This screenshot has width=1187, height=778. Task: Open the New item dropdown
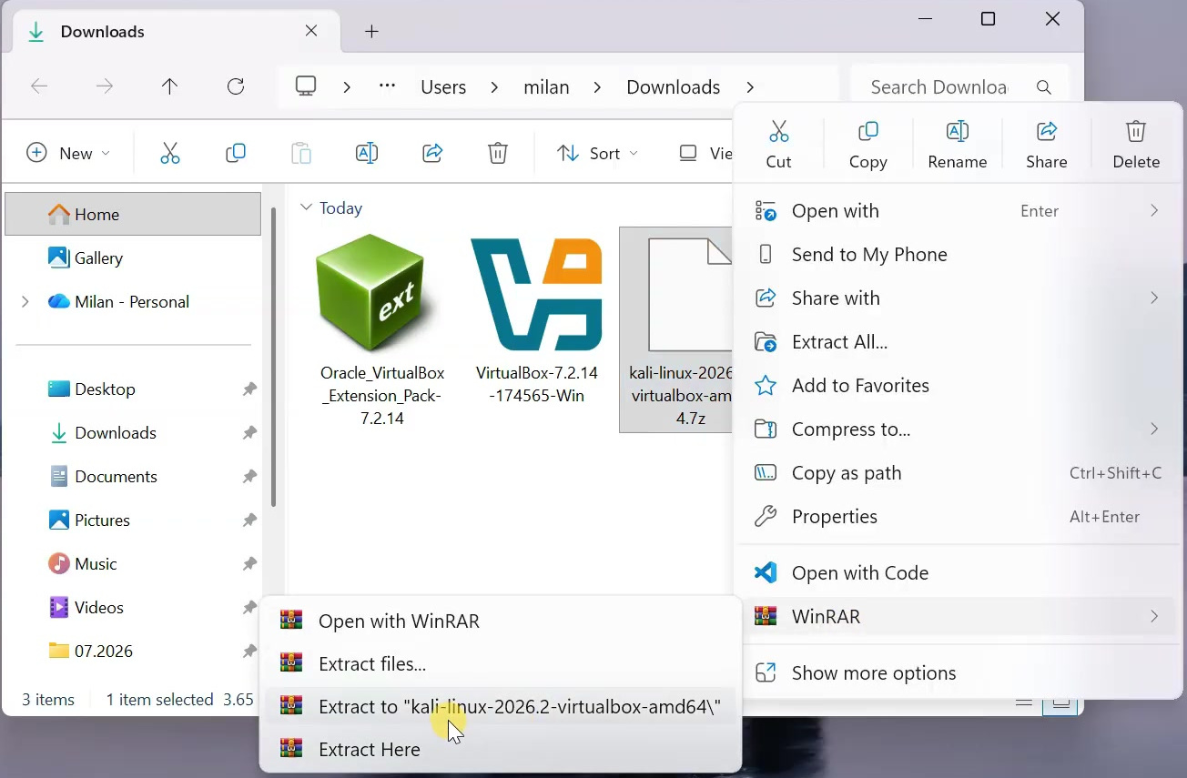[x=68, y=153]
